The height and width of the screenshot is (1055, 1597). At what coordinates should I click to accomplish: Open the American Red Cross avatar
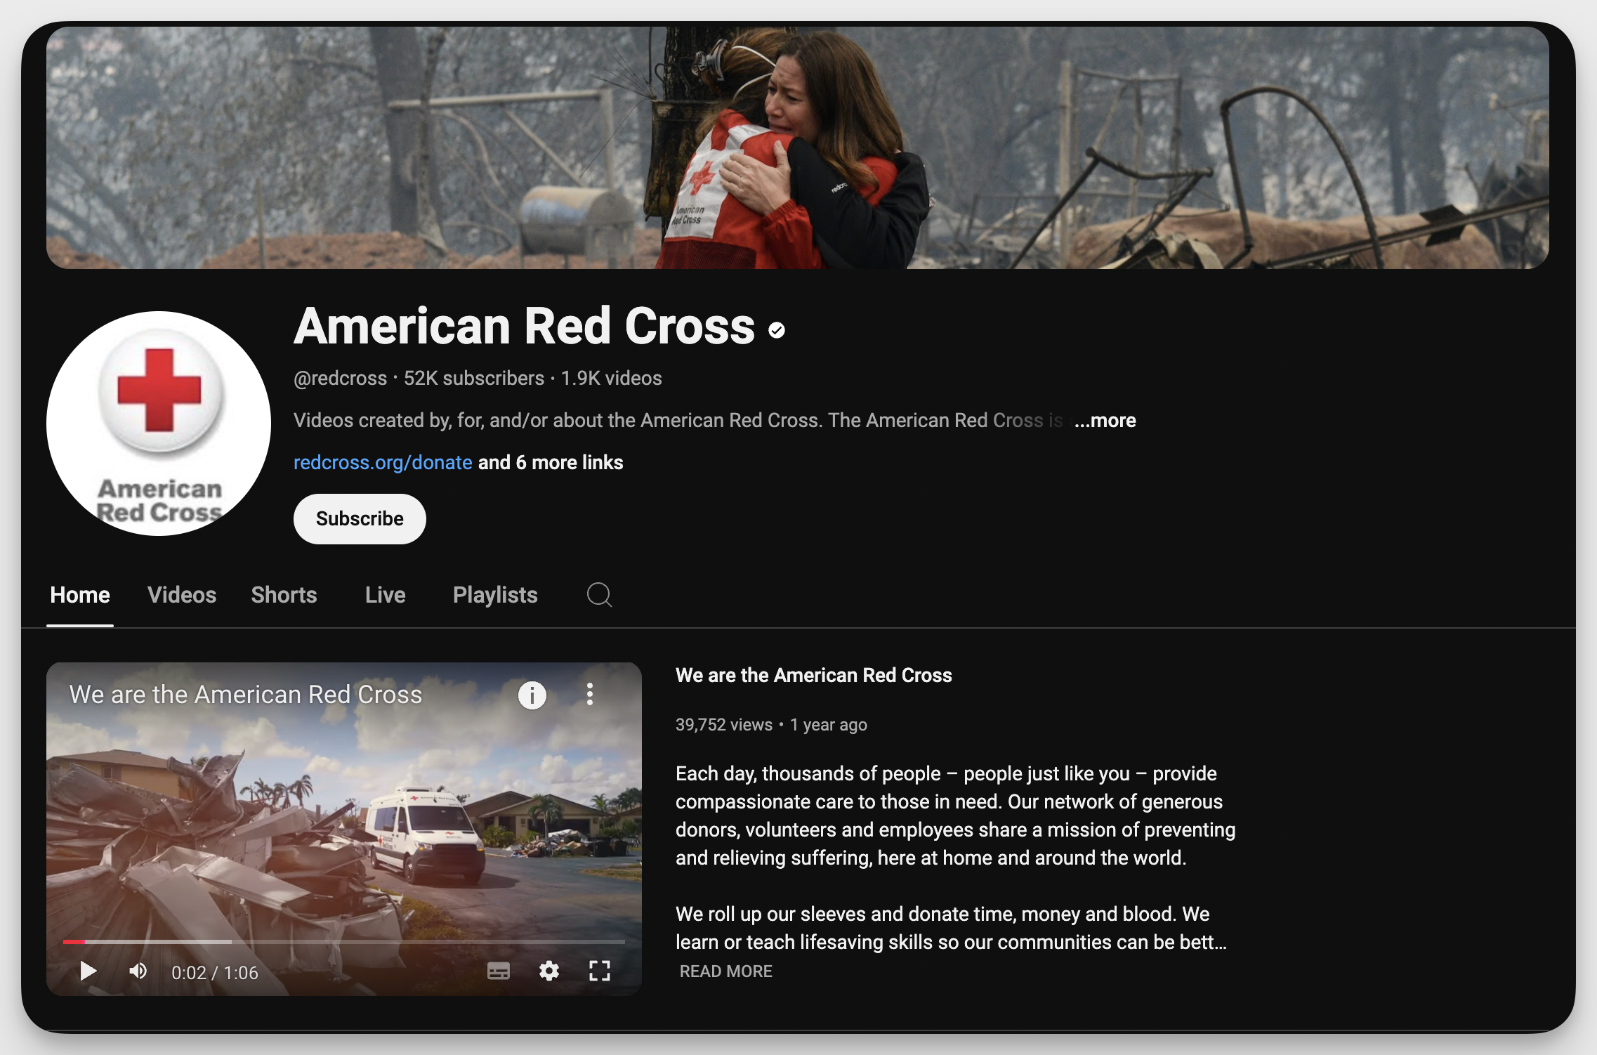click(x=159, y=424)
